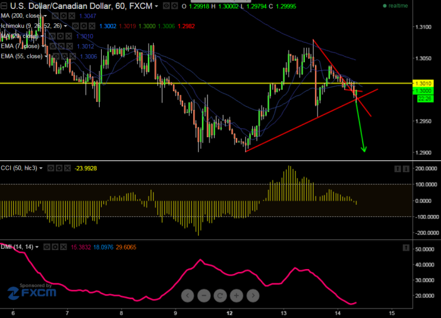Open the U.S. Dollar/Canadian Dollar symbol dropdown
This screenshot has width=441, height=318.
(x=156, y=6)
